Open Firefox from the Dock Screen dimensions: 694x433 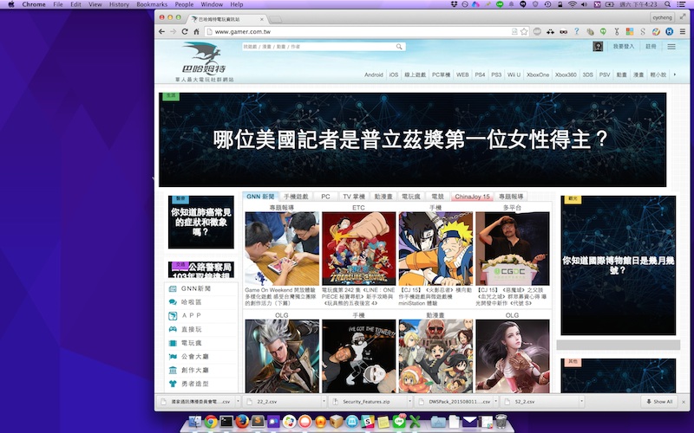pyautogui.click(x=242, y=422)
